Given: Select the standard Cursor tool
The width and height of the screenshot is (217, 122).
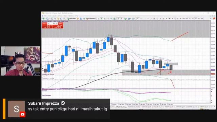Looking at the screenshot, I should click(x=138, y=19).
